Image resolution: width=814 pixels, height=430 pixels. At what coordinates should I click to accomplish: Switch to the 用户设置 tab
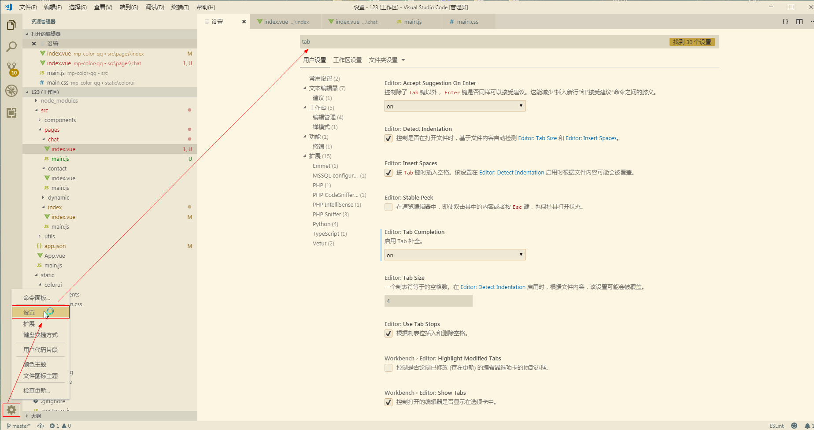pyautogui.click(x=314, y=60)
